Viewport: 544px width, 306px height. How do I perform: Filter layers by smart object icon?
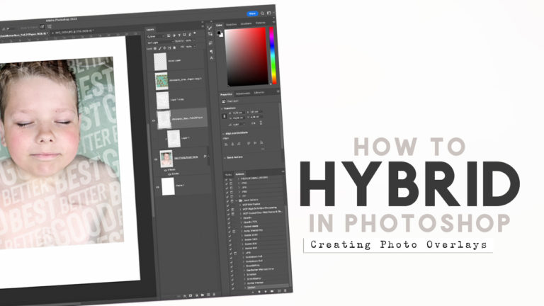(x=189, y=35)
